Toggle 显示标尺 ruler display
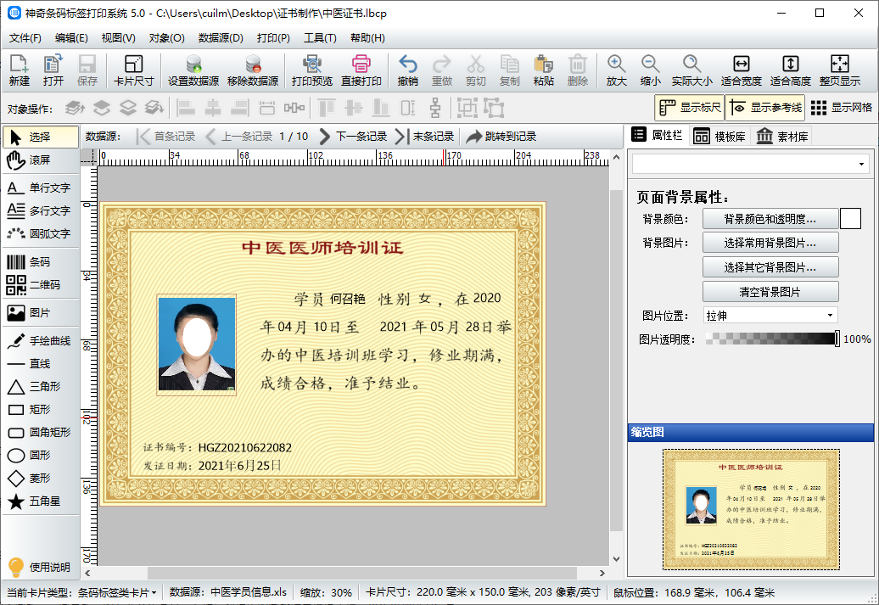Image resolution: width=879 pixels, height=605 pixels. pos(689,108)
